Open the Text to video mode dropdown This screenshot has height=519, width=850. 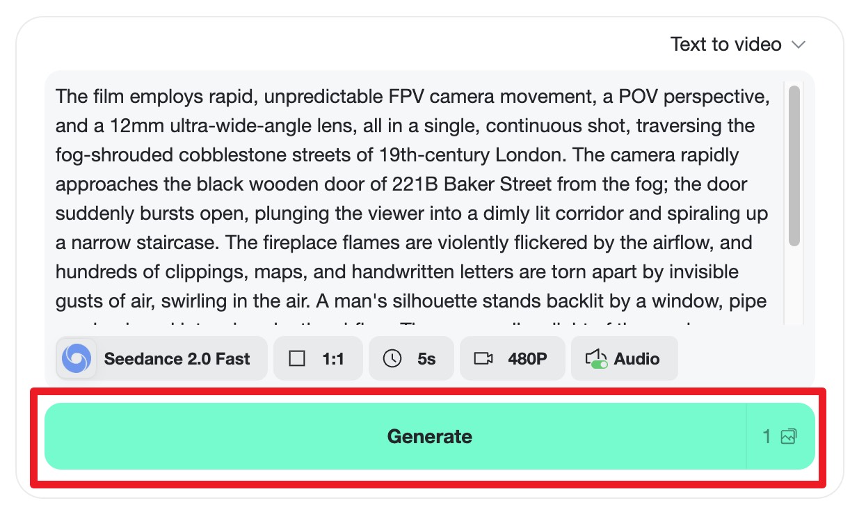[737, 45]
